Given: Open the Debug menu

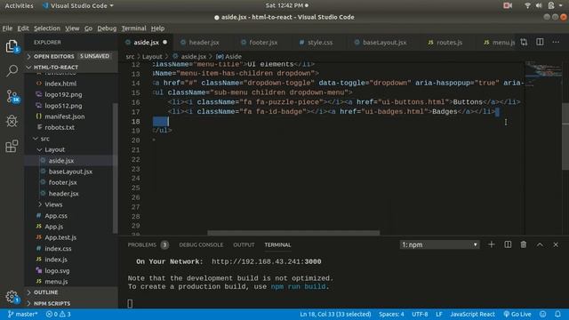Looking at the screenshot, I should pos(107,28).
